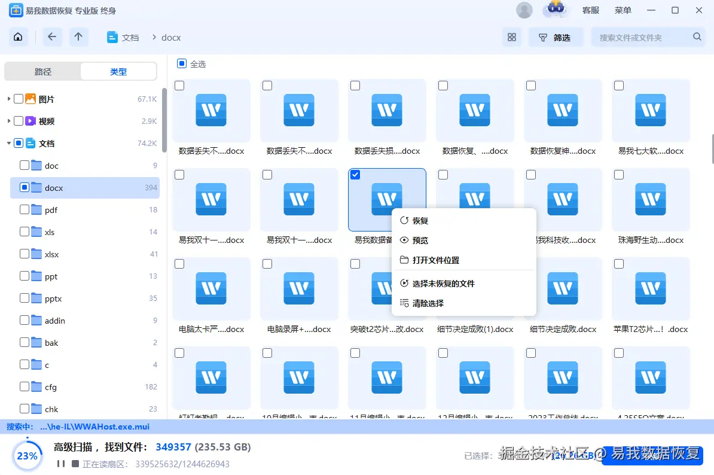Viewport: 714px width, 475px height.
Task: Expand the 视频 category
Action: pyautogui.click(x=8, y=121)
